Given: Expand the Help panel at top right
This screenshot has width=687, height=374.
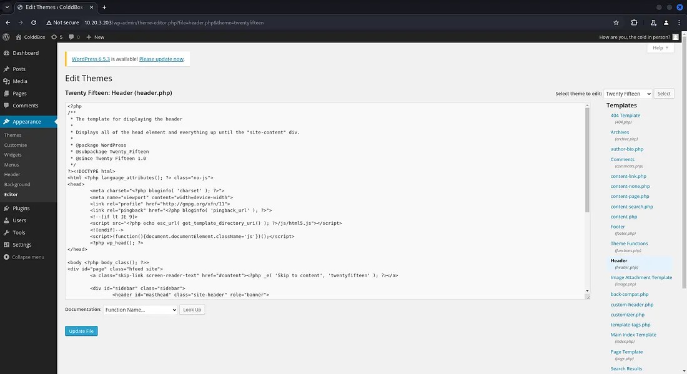Looking at the screenshot, I should click(660, 47).
